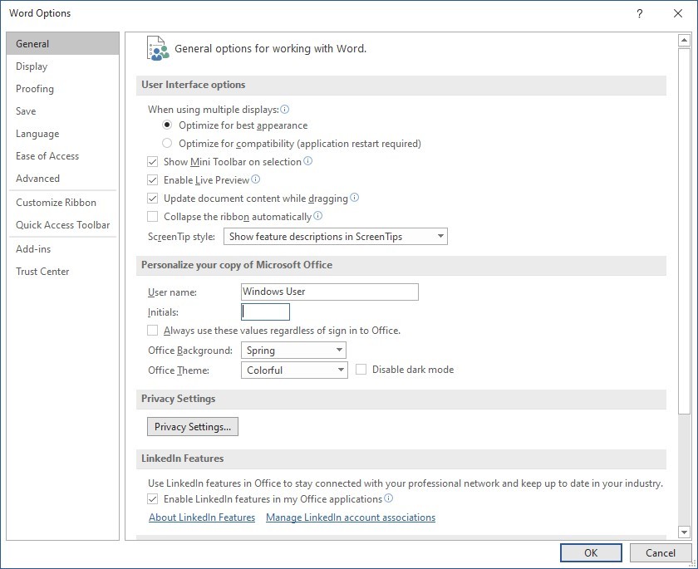Open Quick Access Toolbar category
Screen dimensions: 698x569
point(63,224)
